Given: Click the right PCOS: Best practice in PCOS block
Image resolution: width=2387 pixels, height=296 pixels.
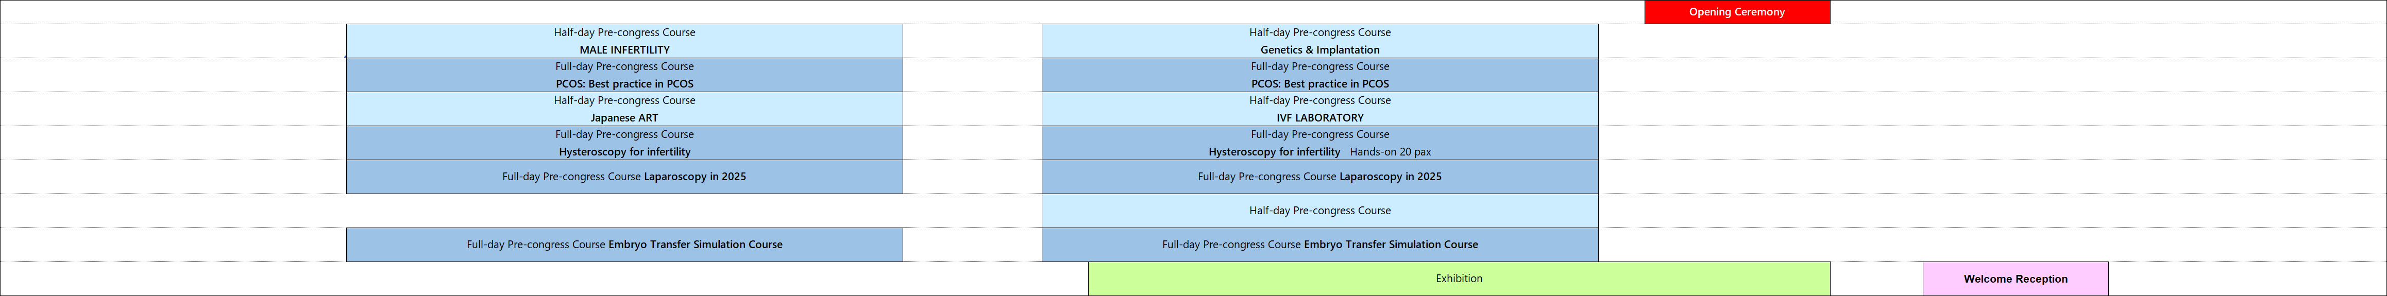Looking at the screenshot, I should coord(1319,75).
